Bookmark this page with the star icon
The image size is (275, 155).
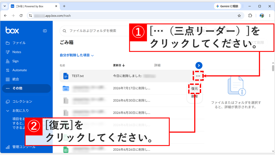pyautogui.click(x=239, y=16)
